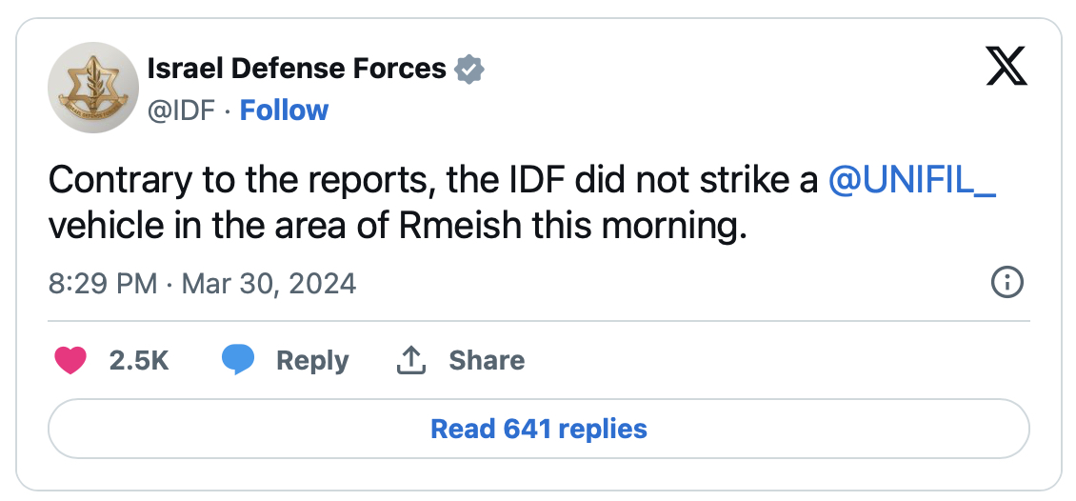Viewport: 1076px width, 501px height.
Task: Click the verified badge beside the name
Action: tap(469, 69)
